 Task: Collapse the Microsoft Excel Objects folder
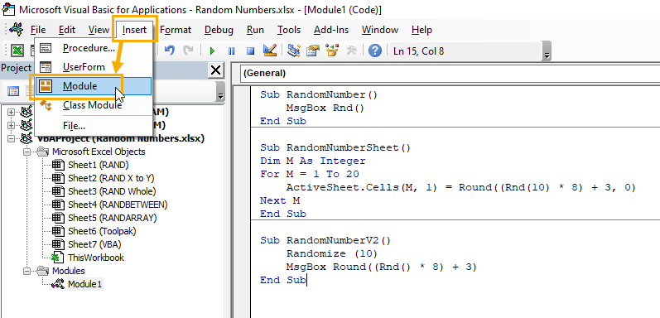pyautogui.click(x=27, y=152)
